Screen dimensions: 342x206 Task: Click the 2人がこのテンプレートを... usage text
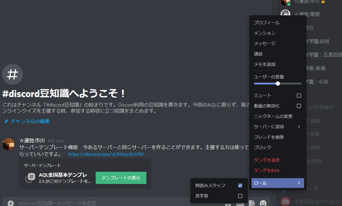(x=65, y=181)
